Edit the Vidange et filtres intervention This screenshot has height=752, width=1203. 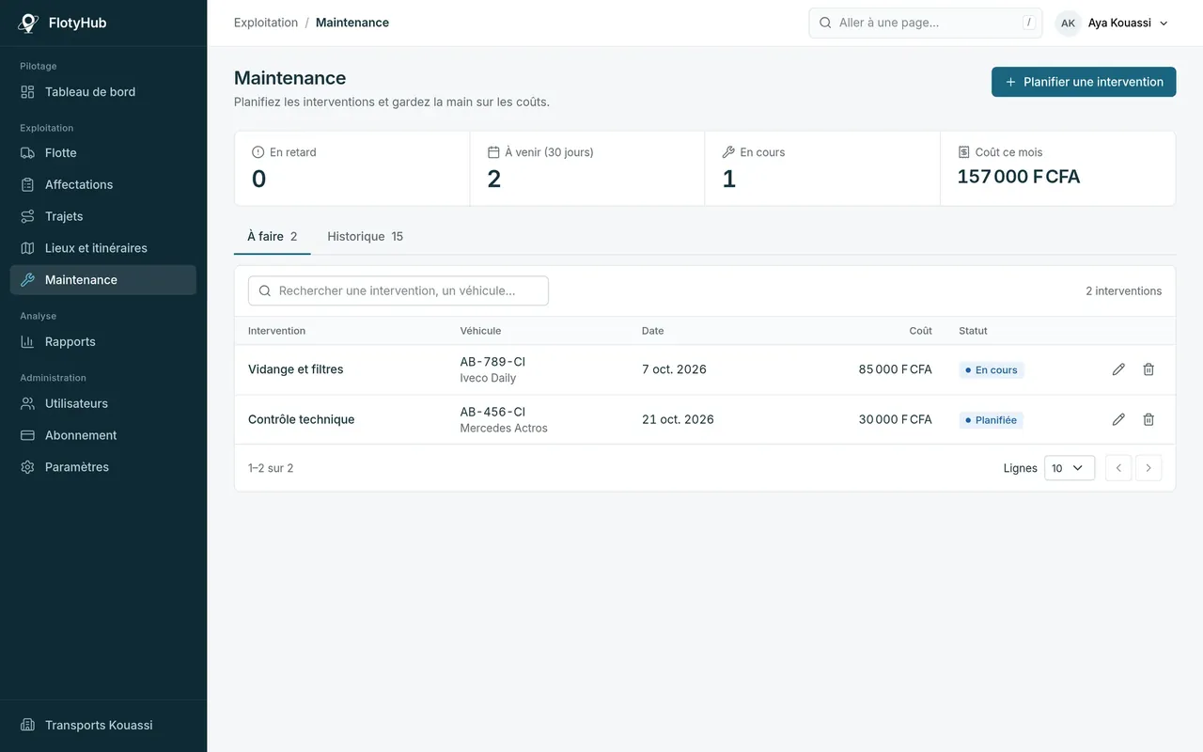coord(1118,369)
